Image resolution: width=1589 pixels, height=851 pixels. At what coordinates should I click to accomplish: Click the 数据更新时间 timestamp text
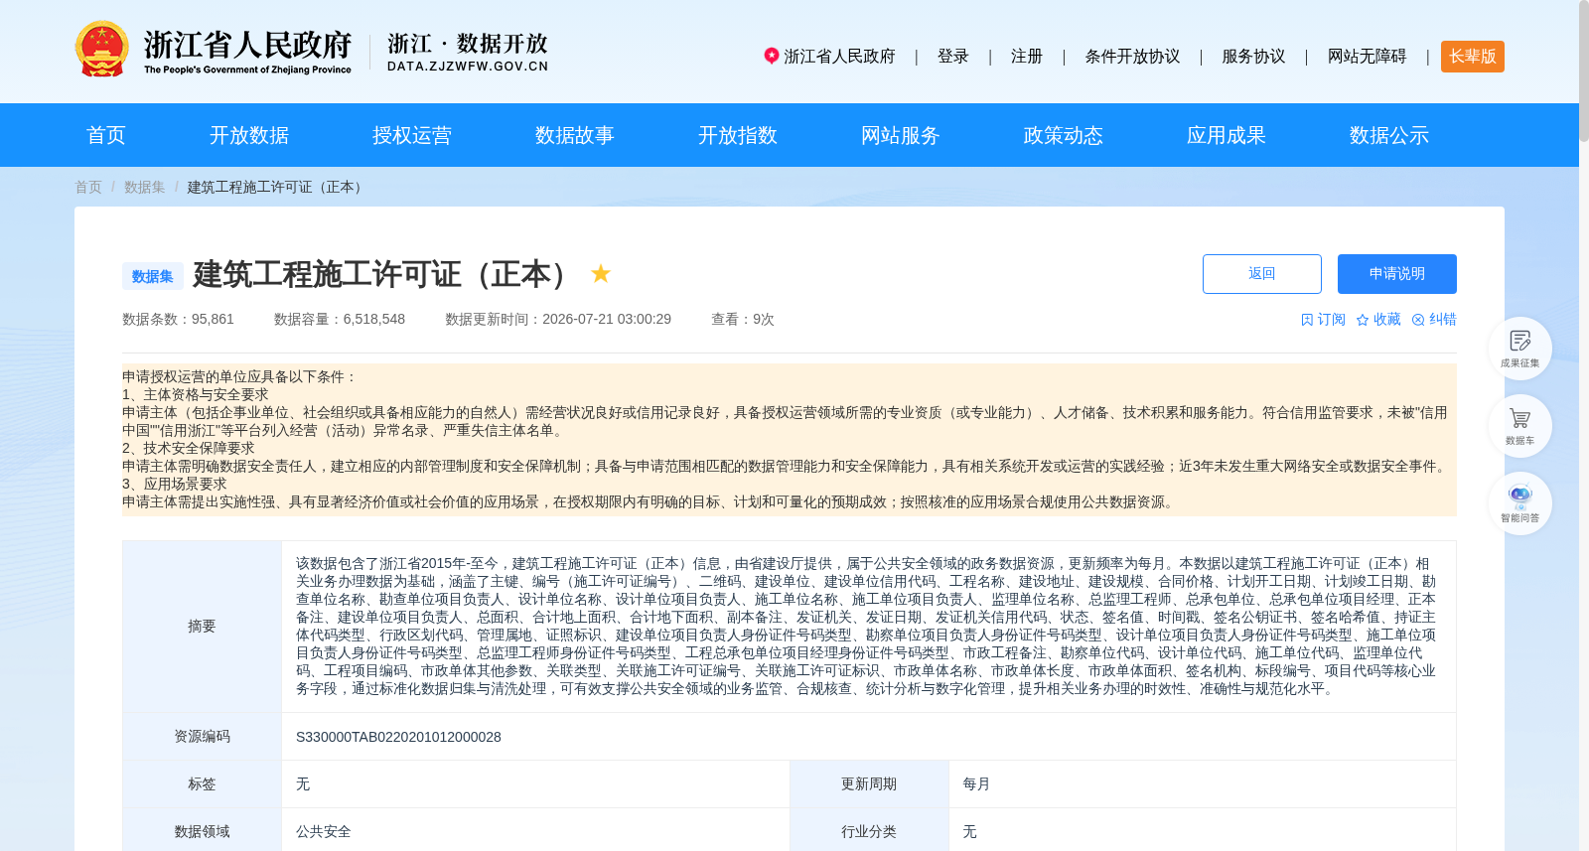point(558,319)
